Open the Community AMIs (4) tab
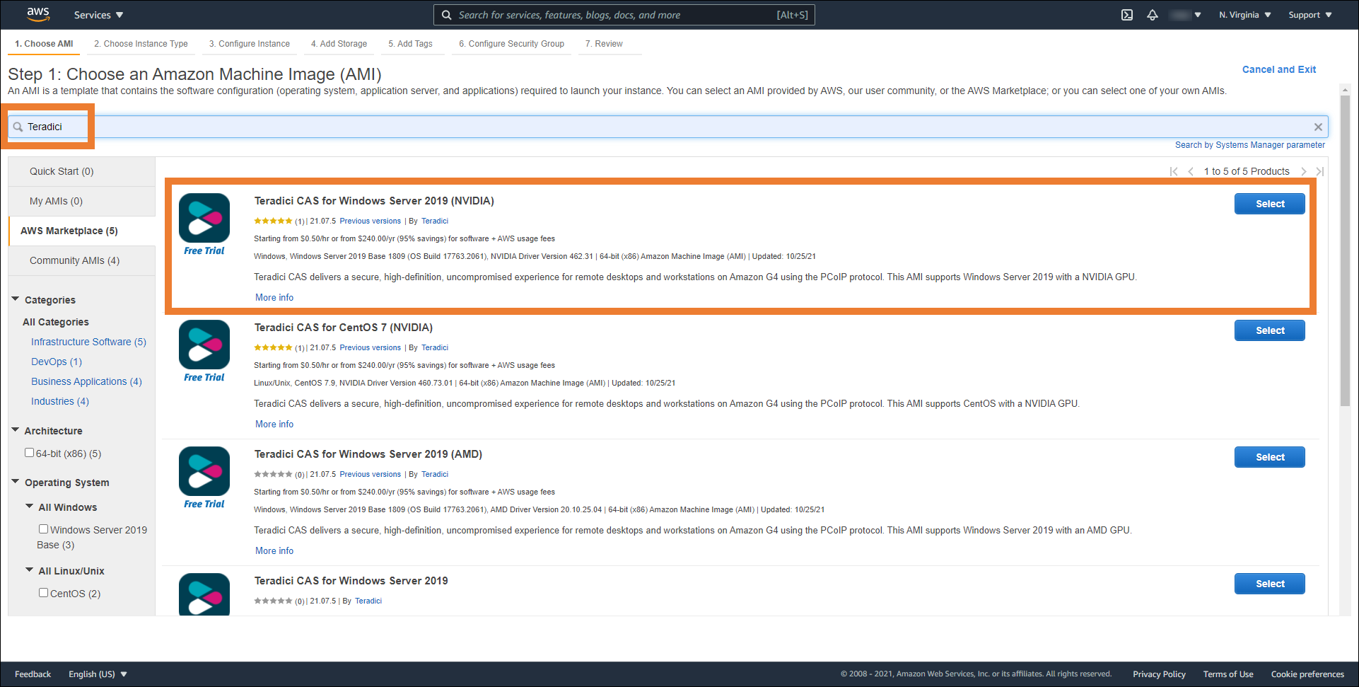The width and height of the screenshot is (1359, 687). point(82,260)
